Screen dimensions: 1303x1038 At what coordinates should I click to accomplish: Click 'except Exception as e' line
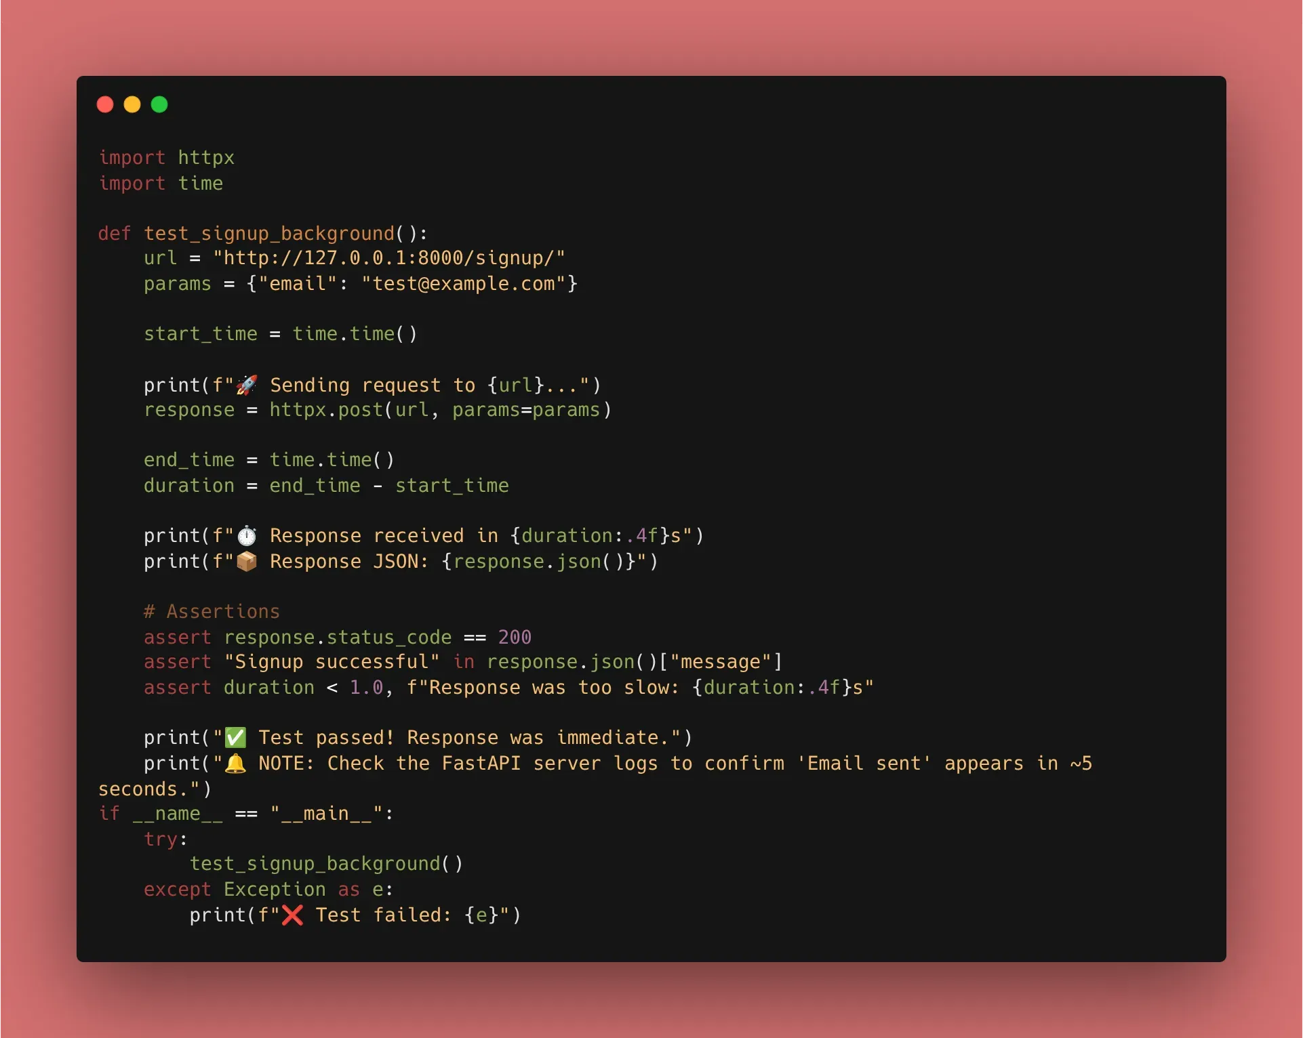(x=268, y=890)
